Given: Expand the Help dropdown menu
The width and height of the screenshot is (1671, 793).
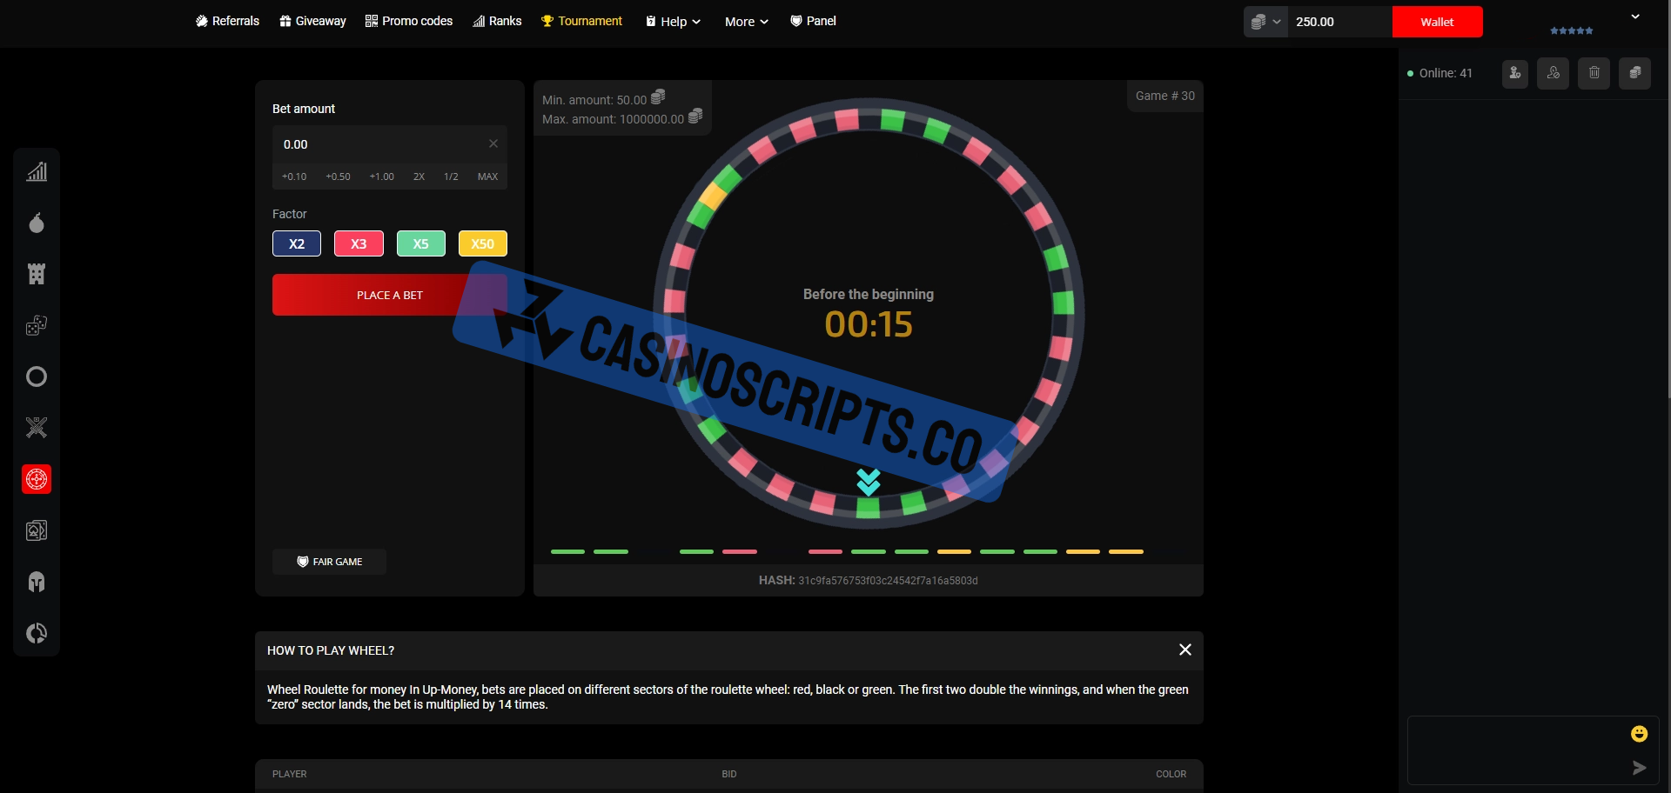Looking at the screenshot, I should pyautogui.click(x=673, y=22).
